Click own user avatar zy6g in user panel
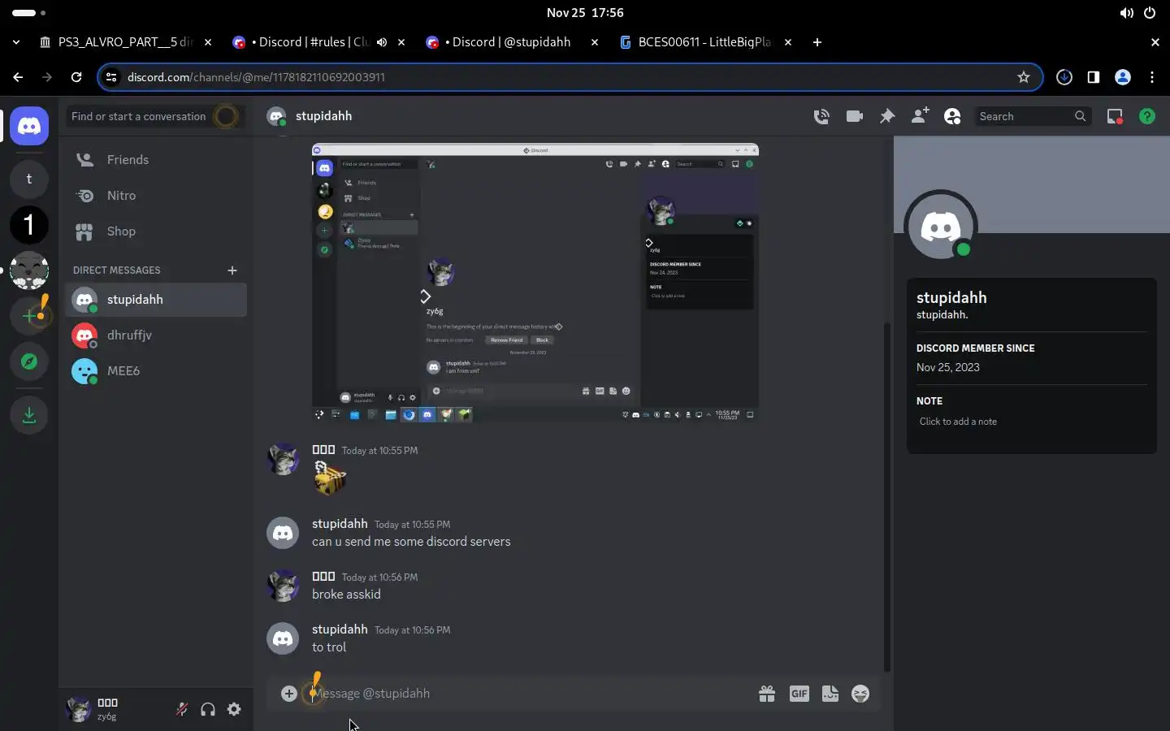 [78, 709]
